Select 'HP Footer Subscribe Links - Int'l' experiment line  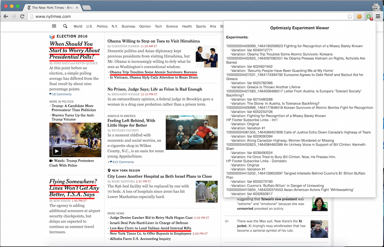(252, 120)
